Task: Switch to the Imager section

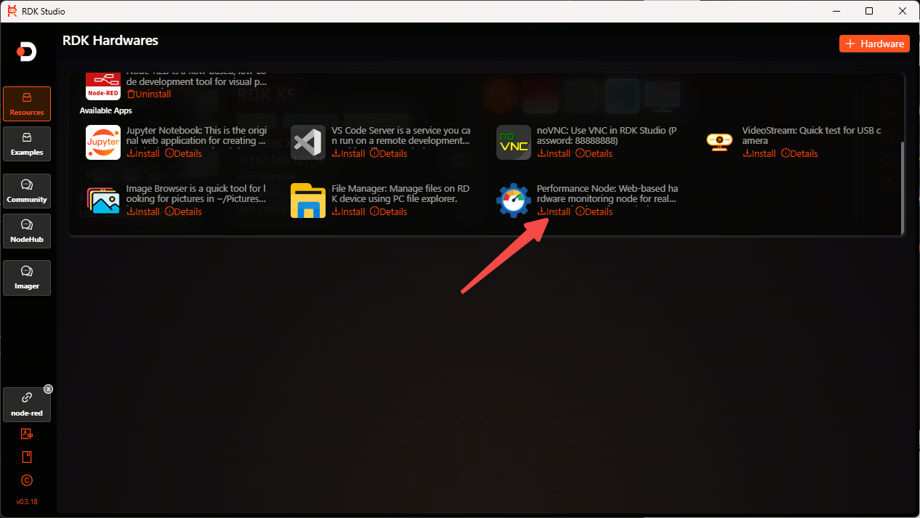Action: click(27, 278)
